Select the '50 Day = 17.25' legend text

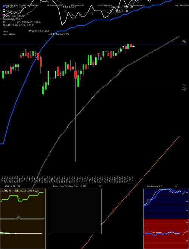pyautogui.click(x=14, y=11)
